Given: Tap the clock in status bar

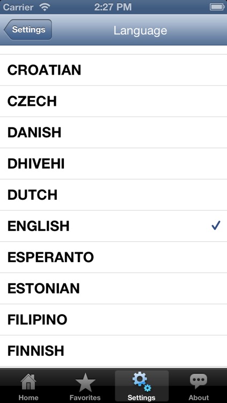Looking at the screenshot, I should click(113, 7).
